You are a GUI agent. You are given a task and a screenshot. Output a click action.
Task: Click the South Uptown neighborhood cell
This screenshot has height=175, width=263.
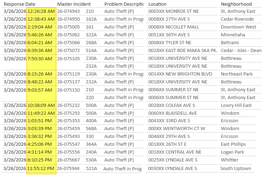[236, 169]
